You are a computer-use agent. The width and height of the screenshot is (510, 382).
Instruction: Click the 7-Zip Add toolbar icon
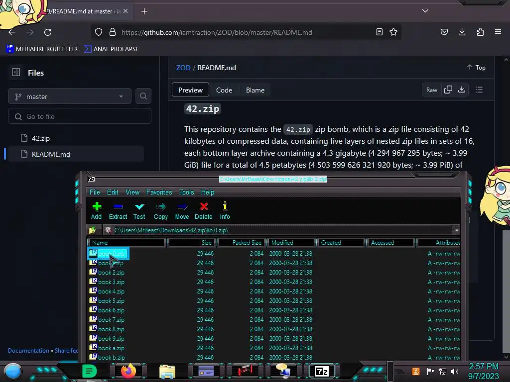97,206
